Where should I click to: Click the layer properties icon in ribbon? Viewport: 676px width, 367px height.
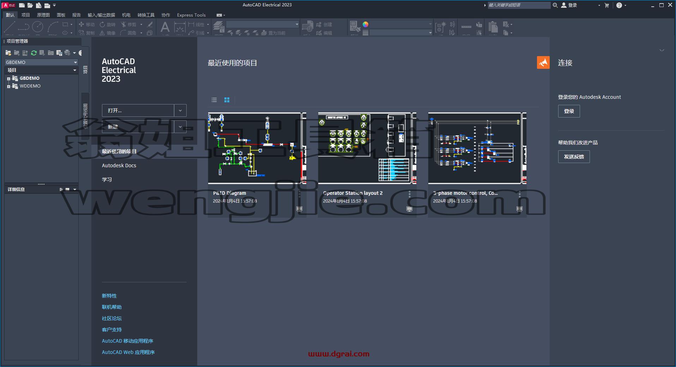pos(218,26)
